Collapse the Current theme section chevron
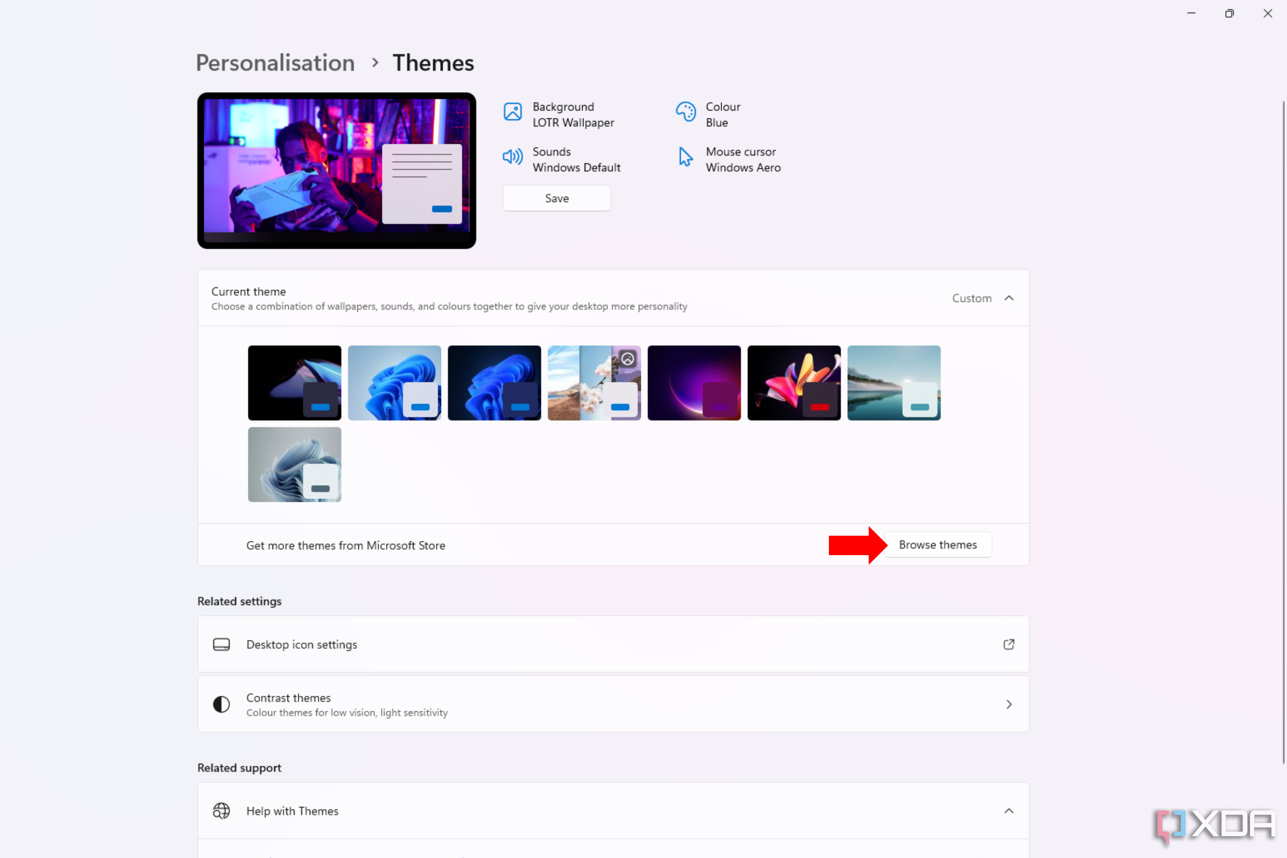Image resolution: width=1287 pixels, height=858 pixels. click(x=1009, y=298)
